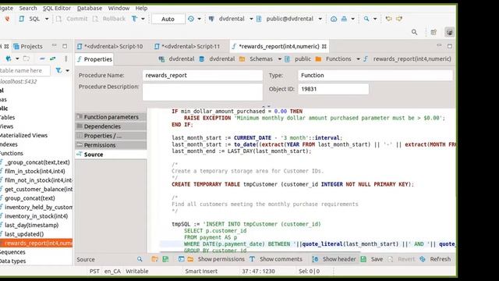Click the Rollback transaction button
Screen dimensions: 499x281
tap(109, 19)
